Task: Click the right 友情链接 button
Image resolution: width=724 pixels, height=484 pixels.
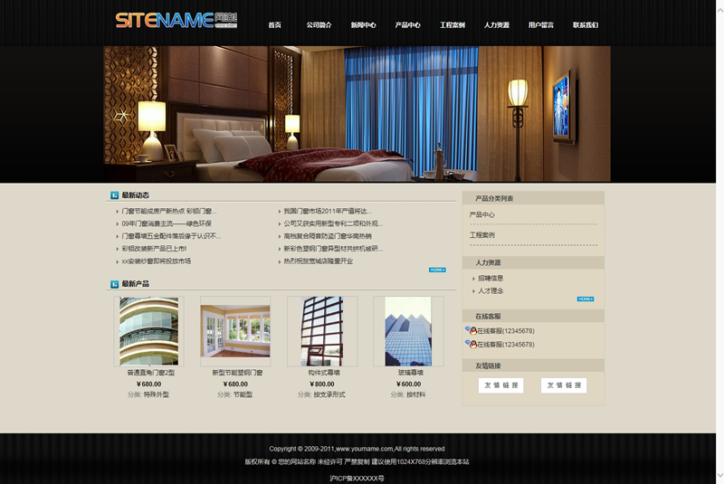Action: (x=563, y=385)
